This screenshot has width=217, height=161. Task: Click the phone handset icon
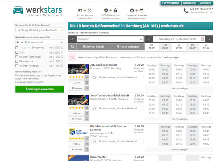coord(186,11)
